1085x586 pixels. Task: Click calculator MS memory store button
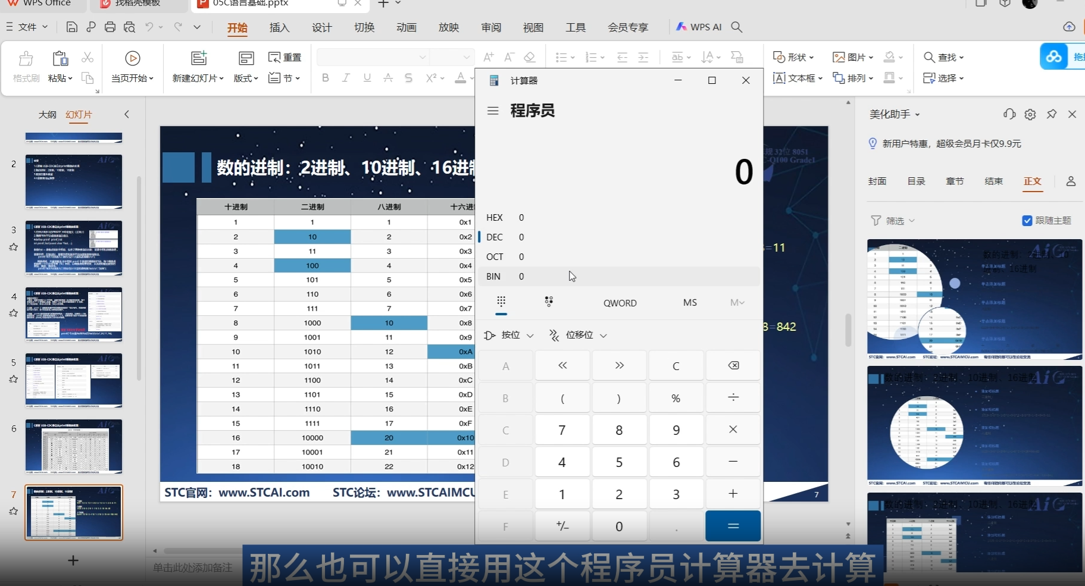690,303
